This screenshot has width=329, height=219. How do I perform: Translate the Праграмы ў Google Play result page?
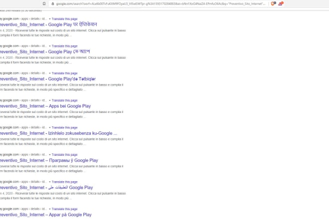pyautogui.click(x=65, y=155)
